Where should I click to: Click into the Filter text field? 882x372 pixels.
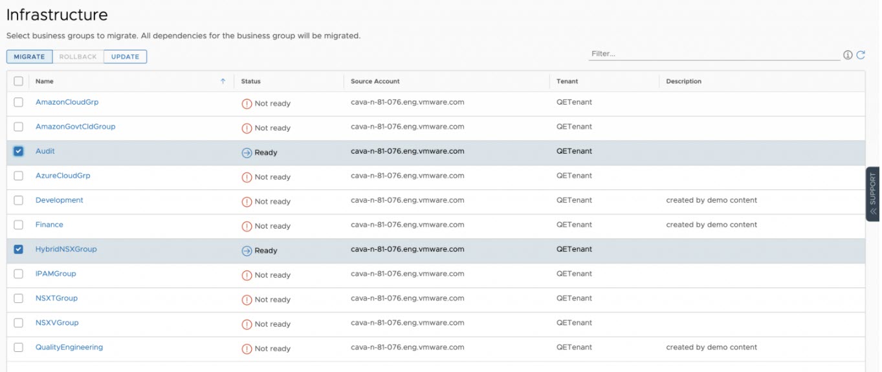(712, 54)
